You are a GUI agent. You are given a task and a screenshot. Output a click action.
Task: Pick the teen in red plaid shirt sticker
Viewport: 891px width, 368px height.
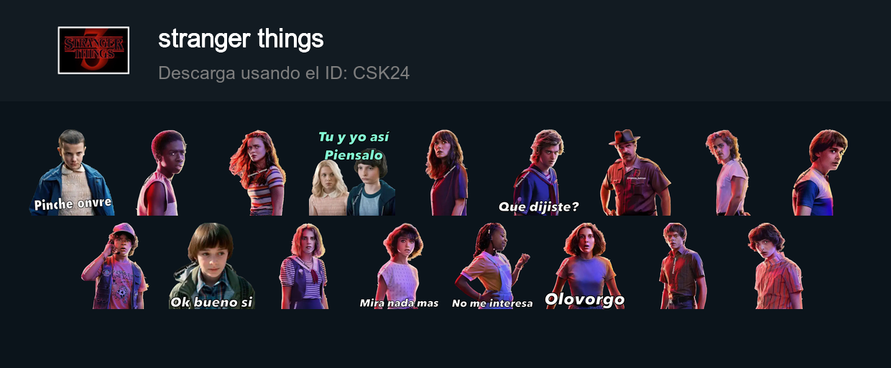(681, 266)
